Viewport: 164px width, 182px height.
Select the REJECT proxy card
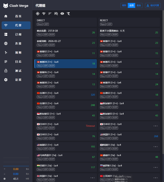[129, 22]
